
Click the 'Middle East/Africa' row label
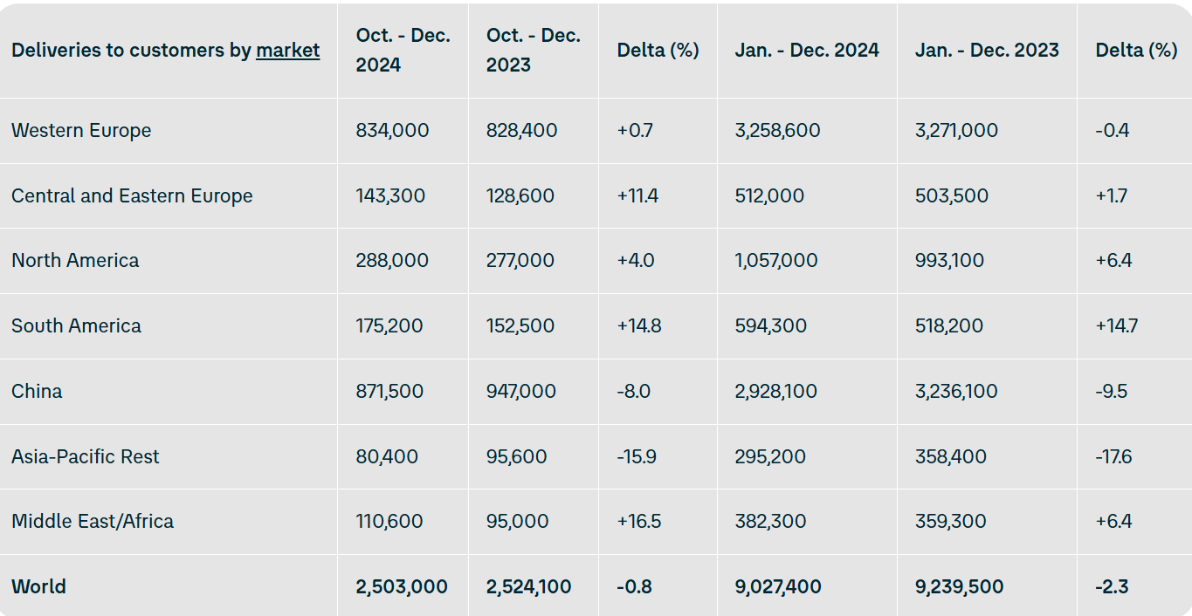click(x=93, y=521)
